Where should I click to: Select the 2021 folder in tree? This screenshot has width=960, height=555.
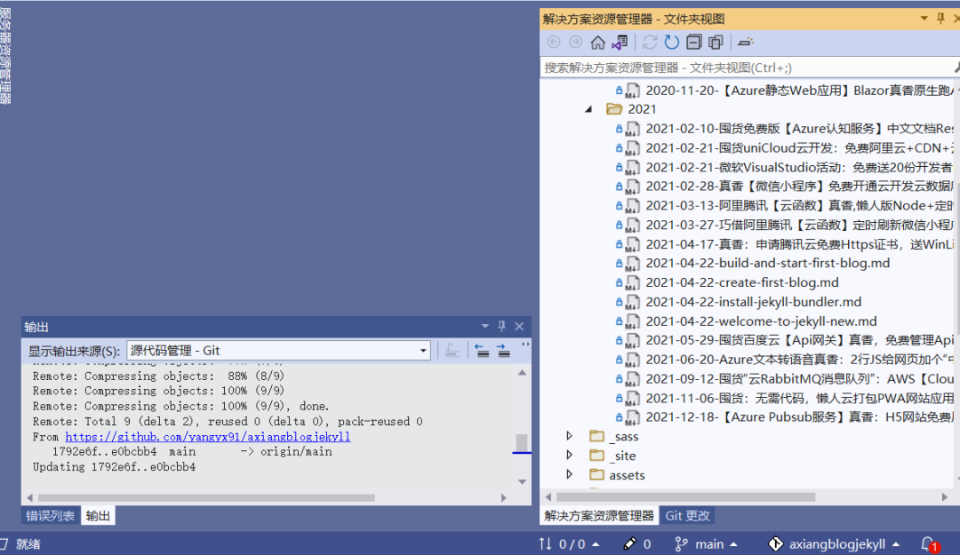click(x=642, y=109)
